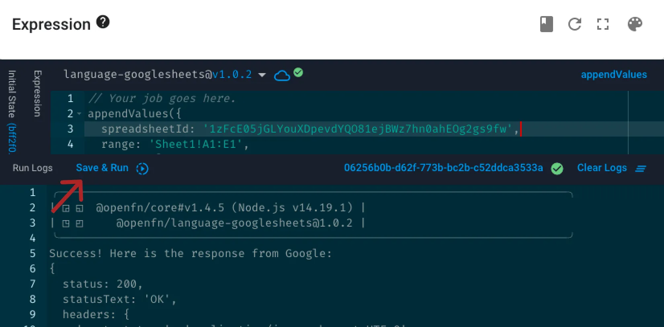The height and width of the screenshot is (327, 664).
Task: Open the appendValues helper link
Action: pyautogui.click(x=614, y=75)
